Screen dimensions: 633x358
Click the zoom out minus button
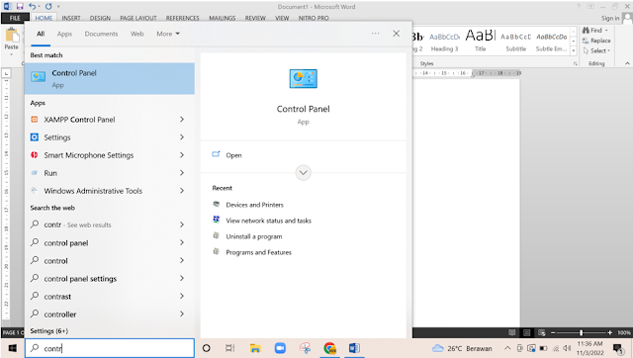(x=553, y=332)
